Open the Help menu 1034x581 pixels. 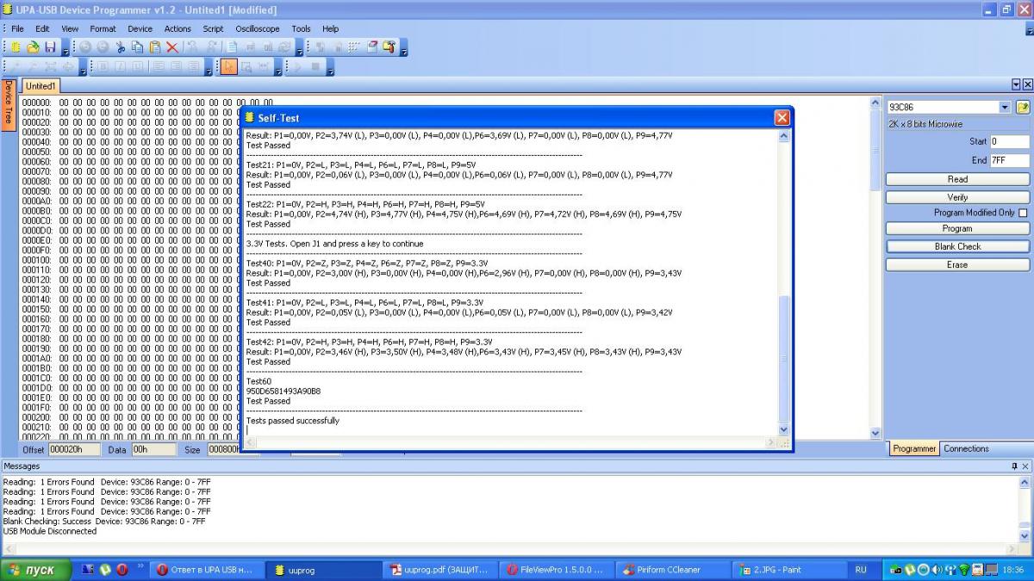(330, 28)
